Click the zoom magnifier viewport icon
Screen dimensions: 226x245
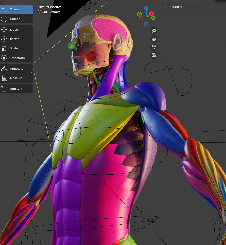[154, 31]
